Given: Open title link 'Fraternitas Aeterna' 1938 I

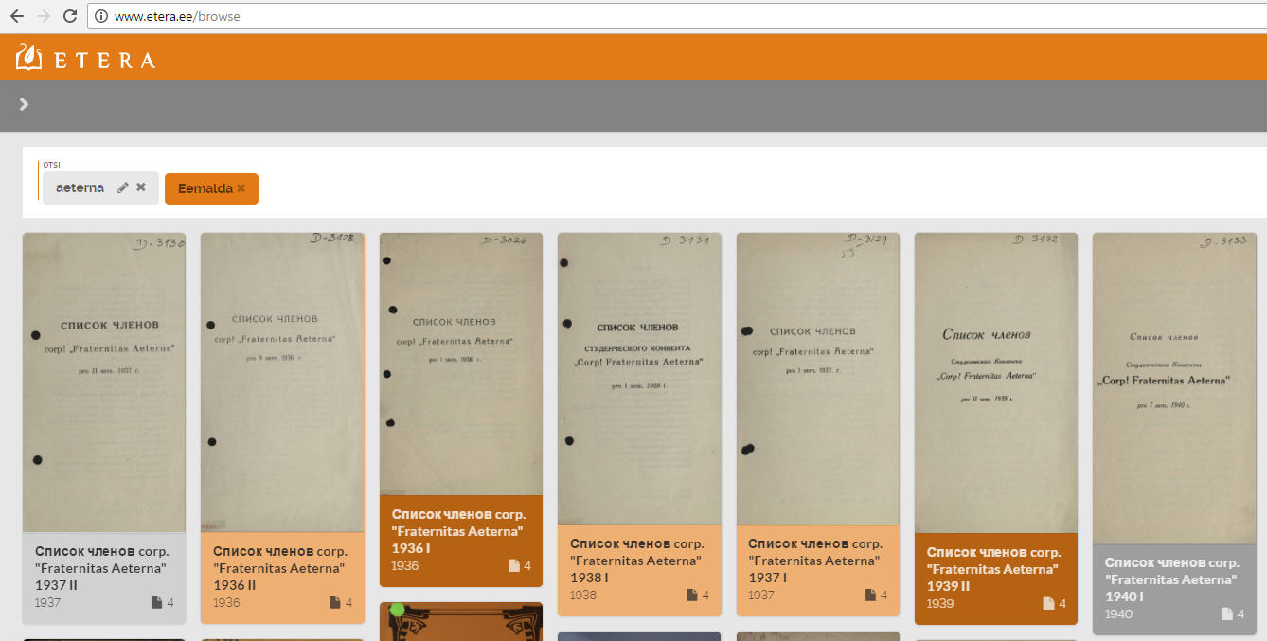Looking at the screenshot, I should [x=636, y=561].
